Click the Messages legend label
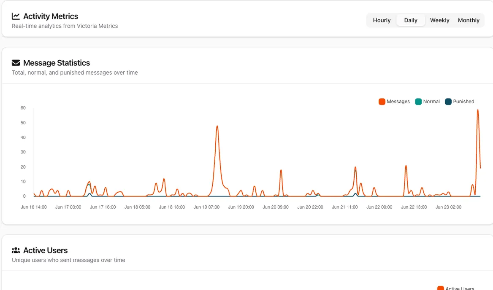This screenshot has height=290, width=493. 398,102
